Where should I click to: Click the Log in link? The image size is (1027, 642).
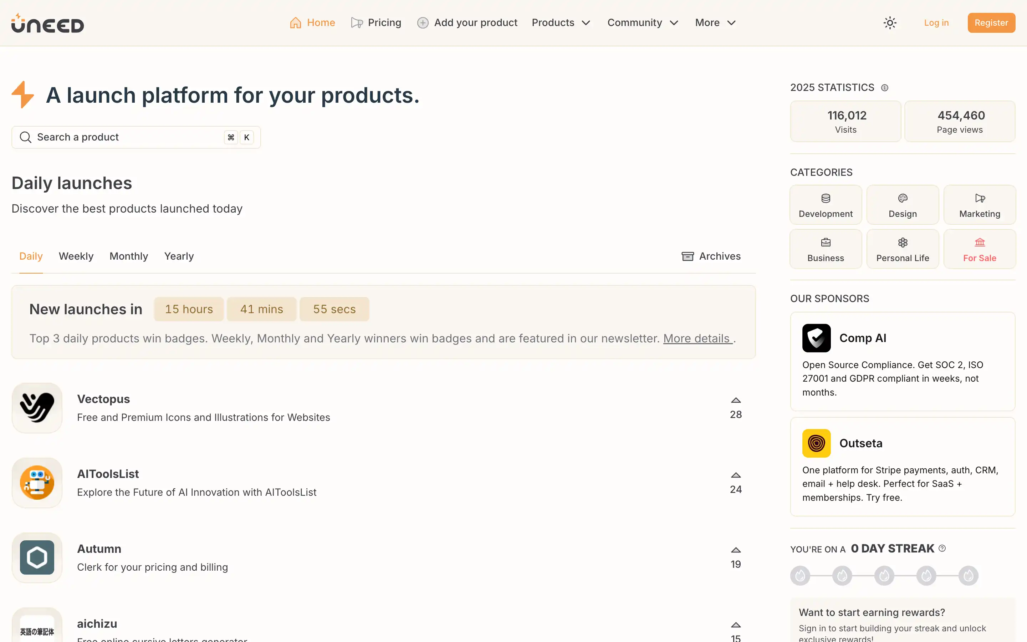(936, 23)
